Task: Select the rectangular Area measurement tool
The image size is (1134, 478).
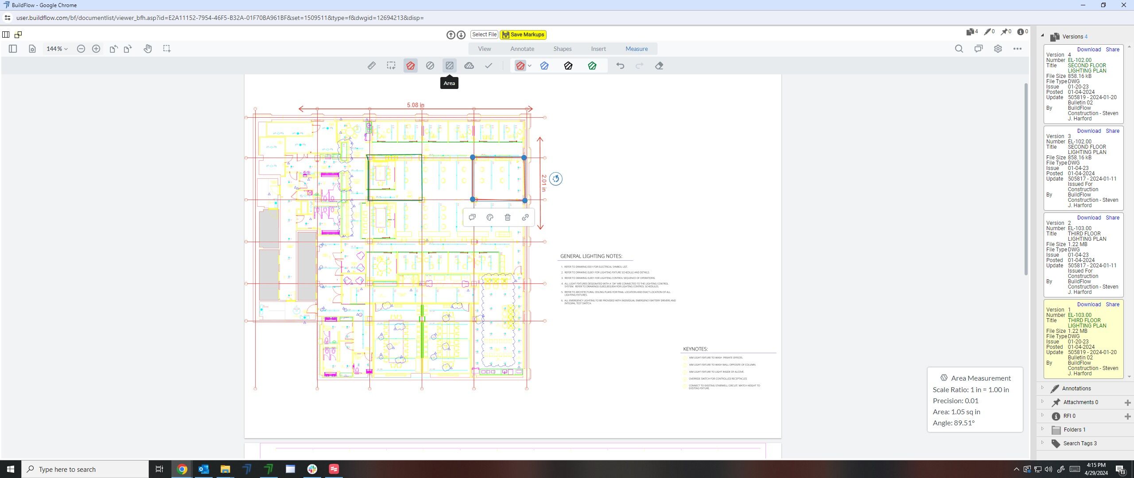Action: [449, 66]
